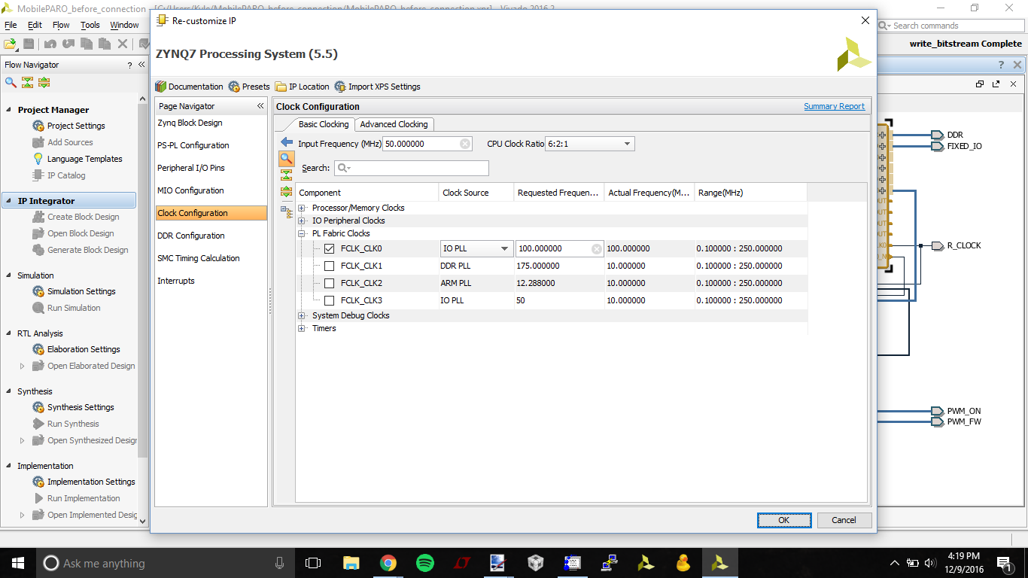
Task: Click IP Location in the dialog toolbar
Action: (x=302, y=87)
